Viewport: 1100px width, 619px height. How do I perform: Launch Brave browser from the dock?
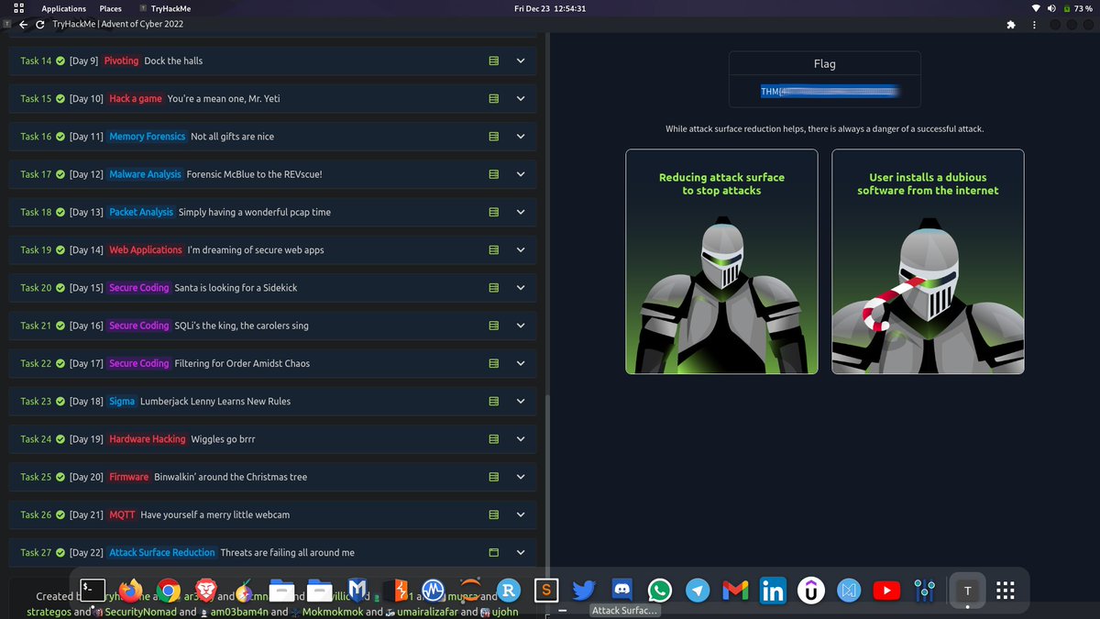[x=205, y=591]
